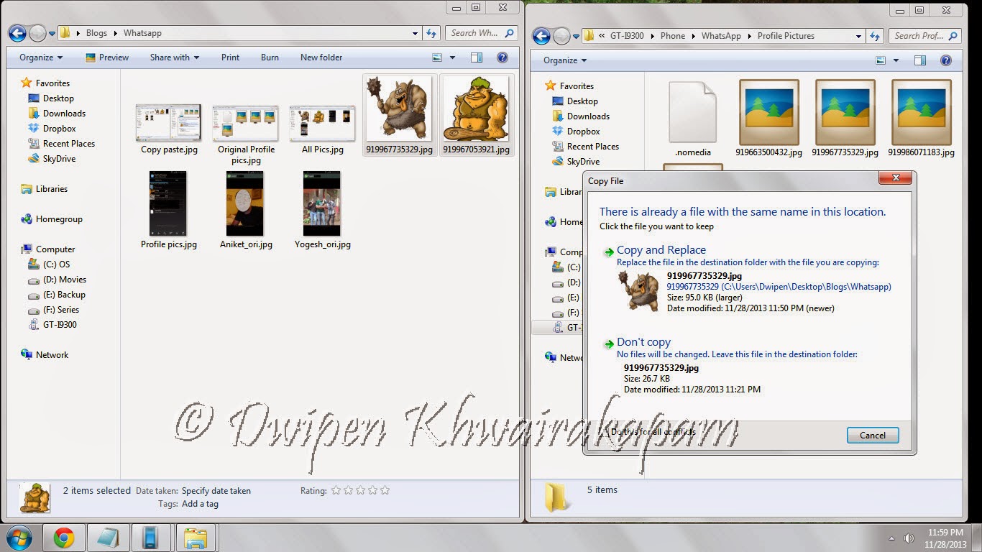
Task: Select Yogesh_ori.jpg thumbnail
Action: (x=322, y=210)
